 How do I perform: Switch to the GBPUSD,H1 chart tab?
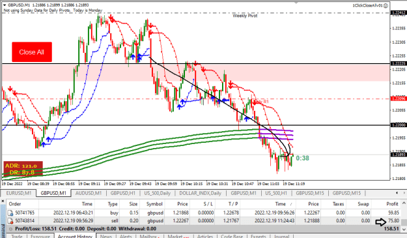[x=123, y=193]
